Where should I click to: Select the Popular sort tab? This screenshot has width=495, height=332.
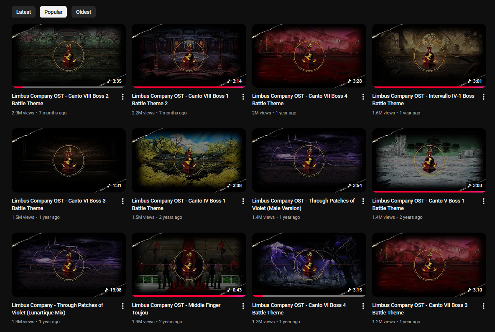[54, 12]
